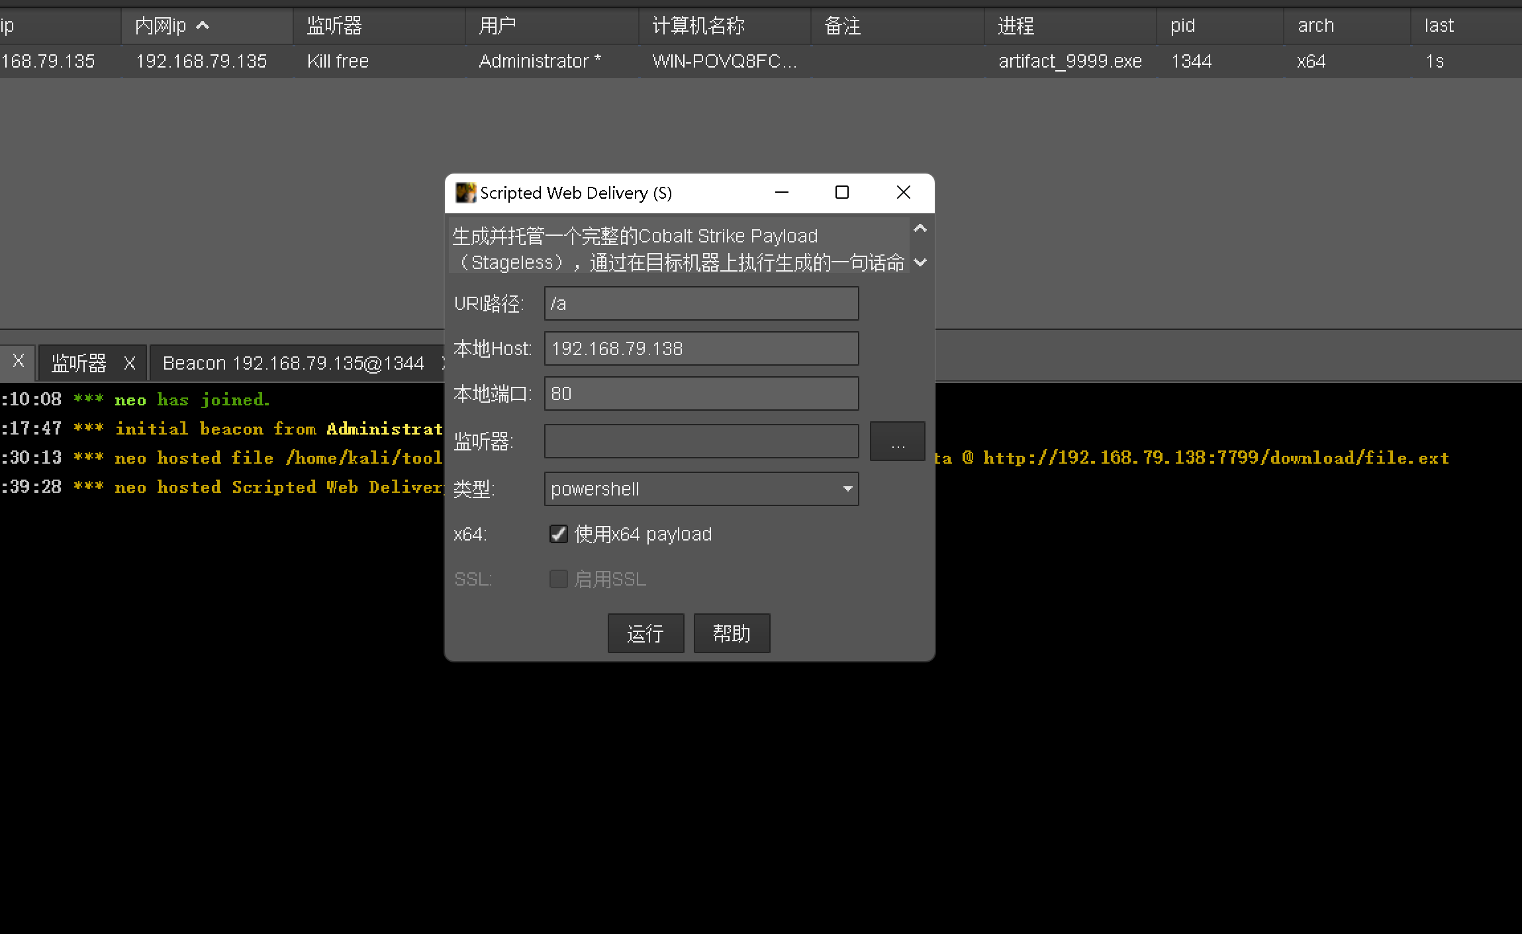
Task: Click the 本地Host input field
Action: 701,348
